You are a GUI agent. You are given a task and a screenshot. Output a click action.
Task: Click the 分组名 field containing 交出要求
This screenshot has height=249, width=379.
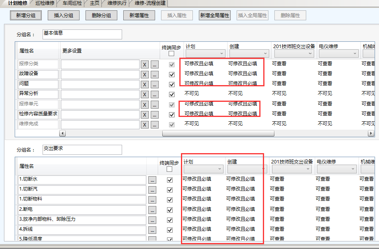[x=82, y=150]
